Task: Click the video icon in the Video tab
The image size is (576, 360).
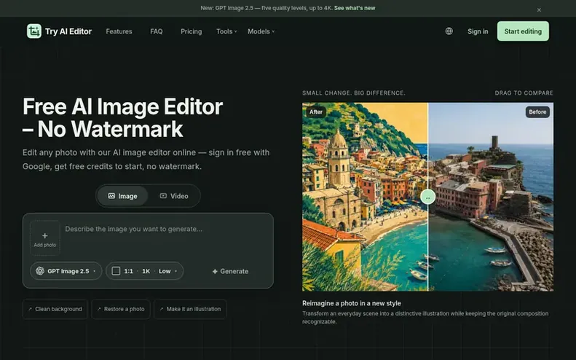Action: click(163, 196)
